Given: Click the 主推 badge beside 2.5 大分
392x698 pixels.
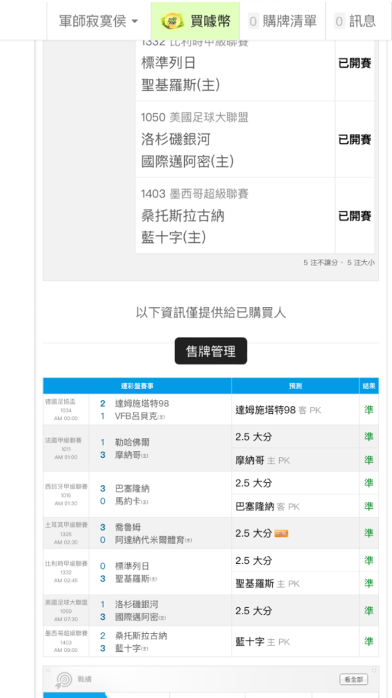Looking at the screenshot, I should tap(281, 533).
